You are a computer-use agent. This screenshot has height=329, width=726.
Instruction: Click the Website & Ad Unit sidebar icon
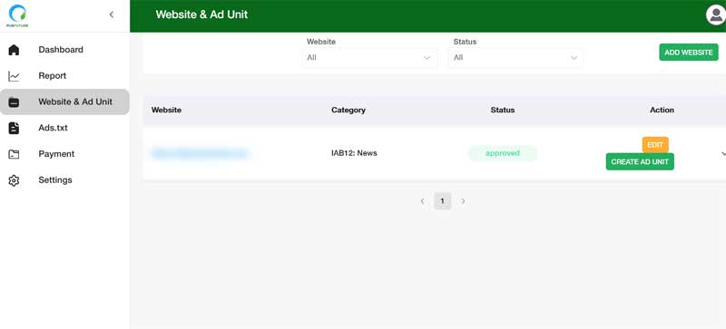14,102
